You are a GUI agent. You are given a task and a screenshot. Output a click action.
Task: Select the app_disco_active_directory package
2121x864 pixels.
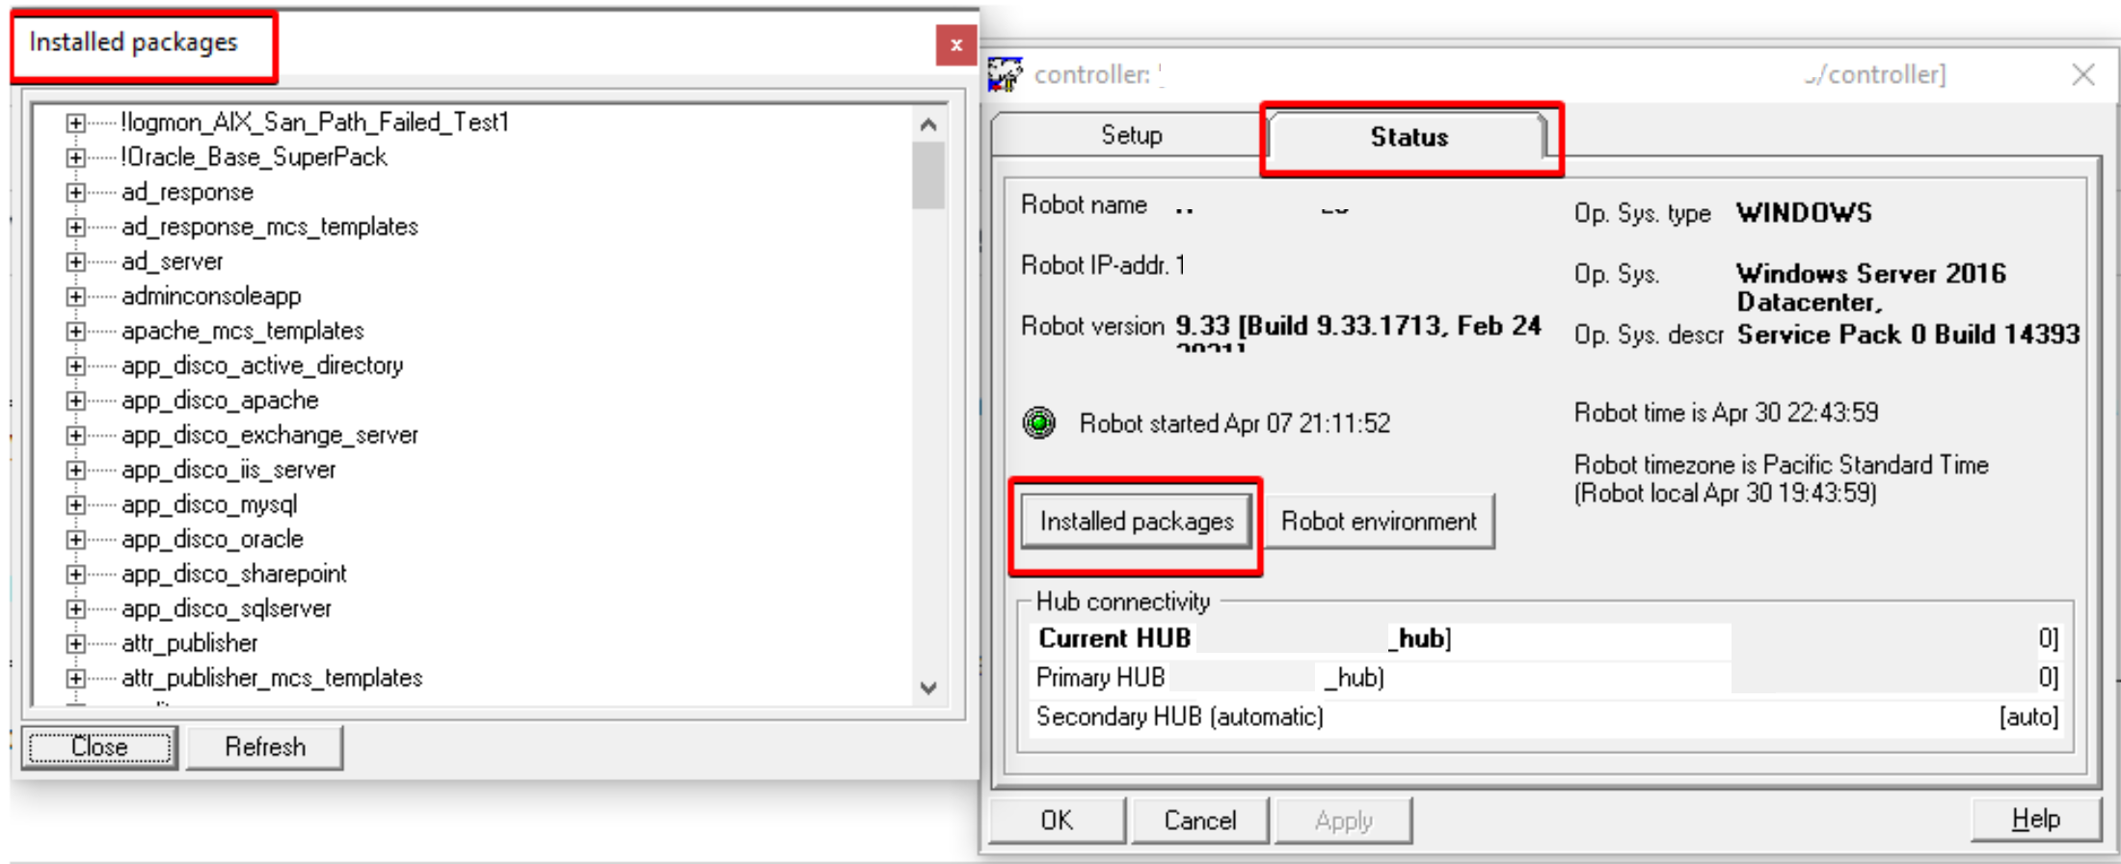tap(262, 365)
